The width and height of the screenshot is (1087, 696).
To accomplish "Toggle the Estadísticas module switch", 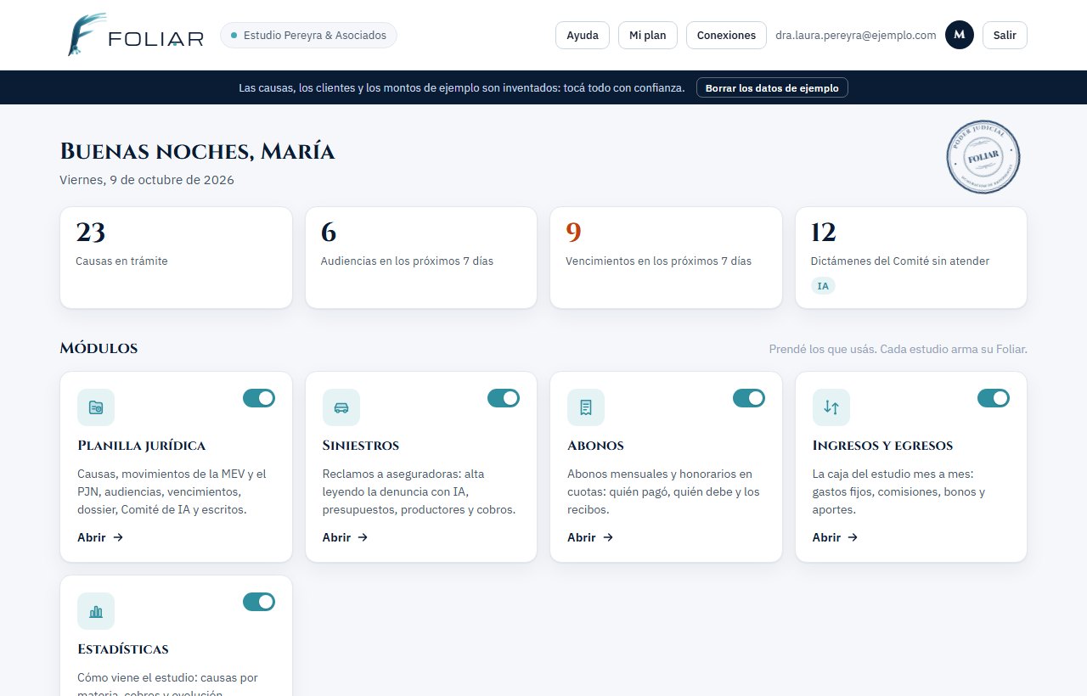I will click(x=259, y=602).
